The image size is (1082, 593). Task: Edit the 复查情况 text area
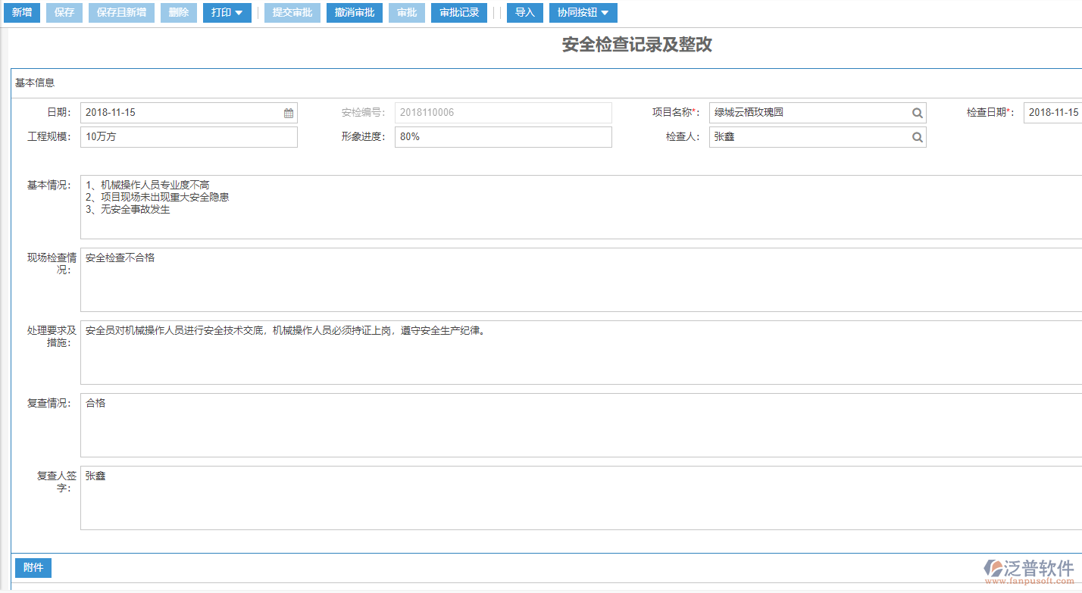pyautogui.click(x=303, y=424)
